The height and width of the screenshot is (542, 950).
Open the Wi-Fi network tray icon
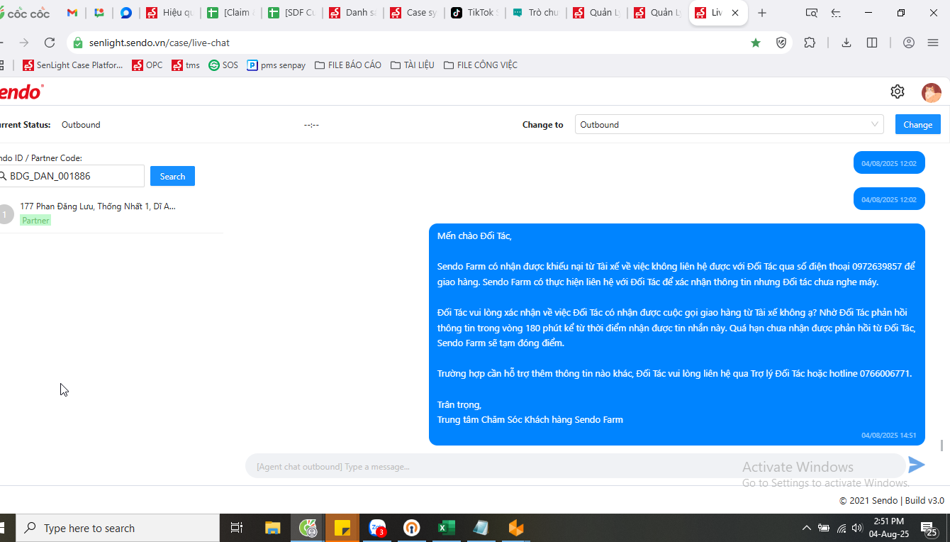tap(842, 528)
